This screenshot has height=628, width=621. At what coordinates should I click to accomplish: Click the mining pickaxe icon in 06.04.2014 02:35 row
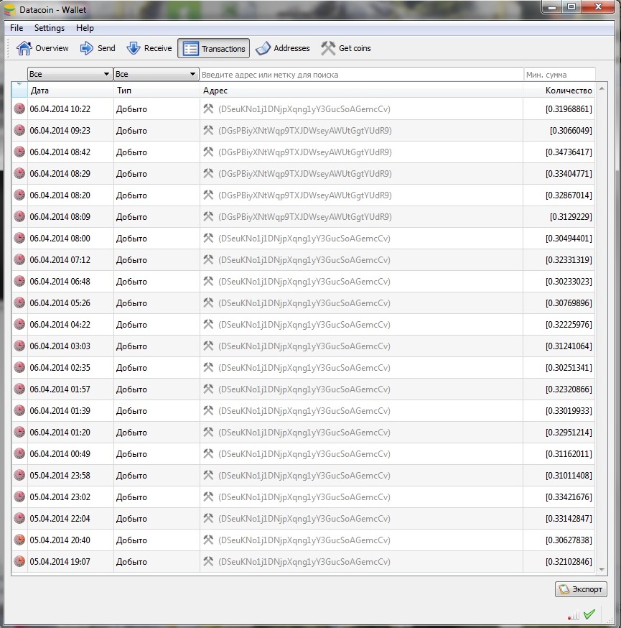[208, 367]
